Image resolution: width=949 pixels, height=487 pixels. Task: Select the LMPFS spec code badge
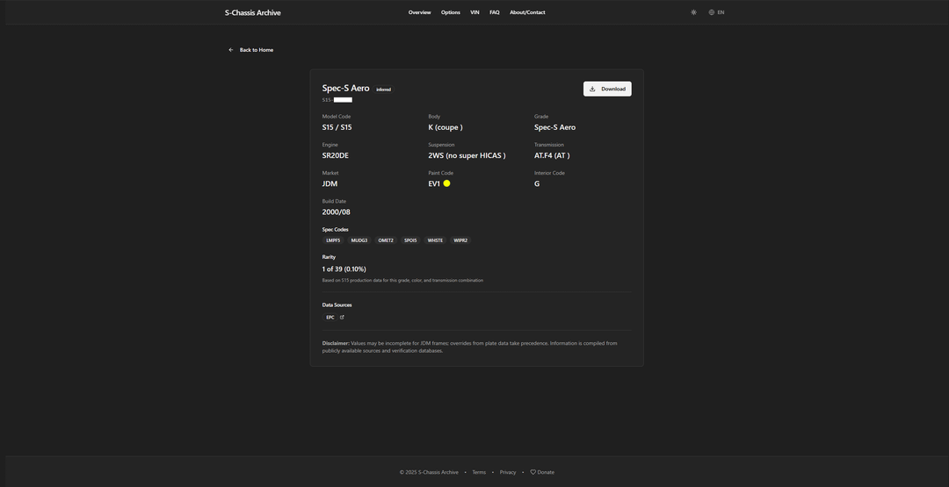point(333,240)
